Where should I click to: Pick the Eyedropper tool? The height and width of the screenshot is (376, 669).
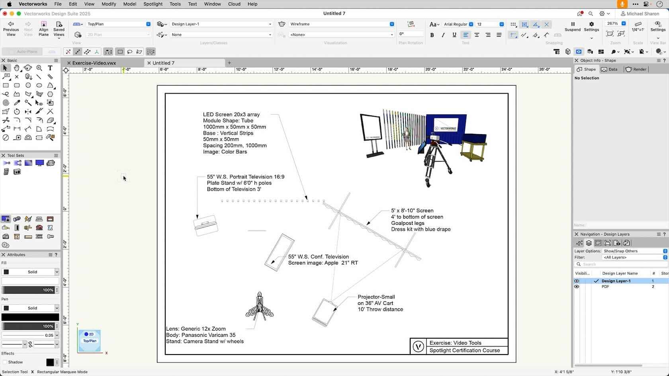coord(17,103)
